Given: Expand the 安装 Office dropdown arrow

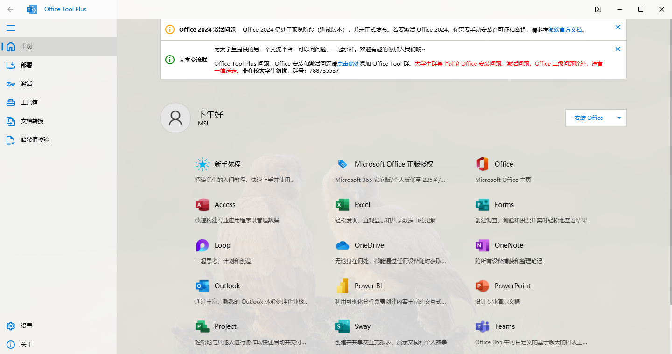Looking at the screenshot, I should pyautogui.click(x=619, y=118).
